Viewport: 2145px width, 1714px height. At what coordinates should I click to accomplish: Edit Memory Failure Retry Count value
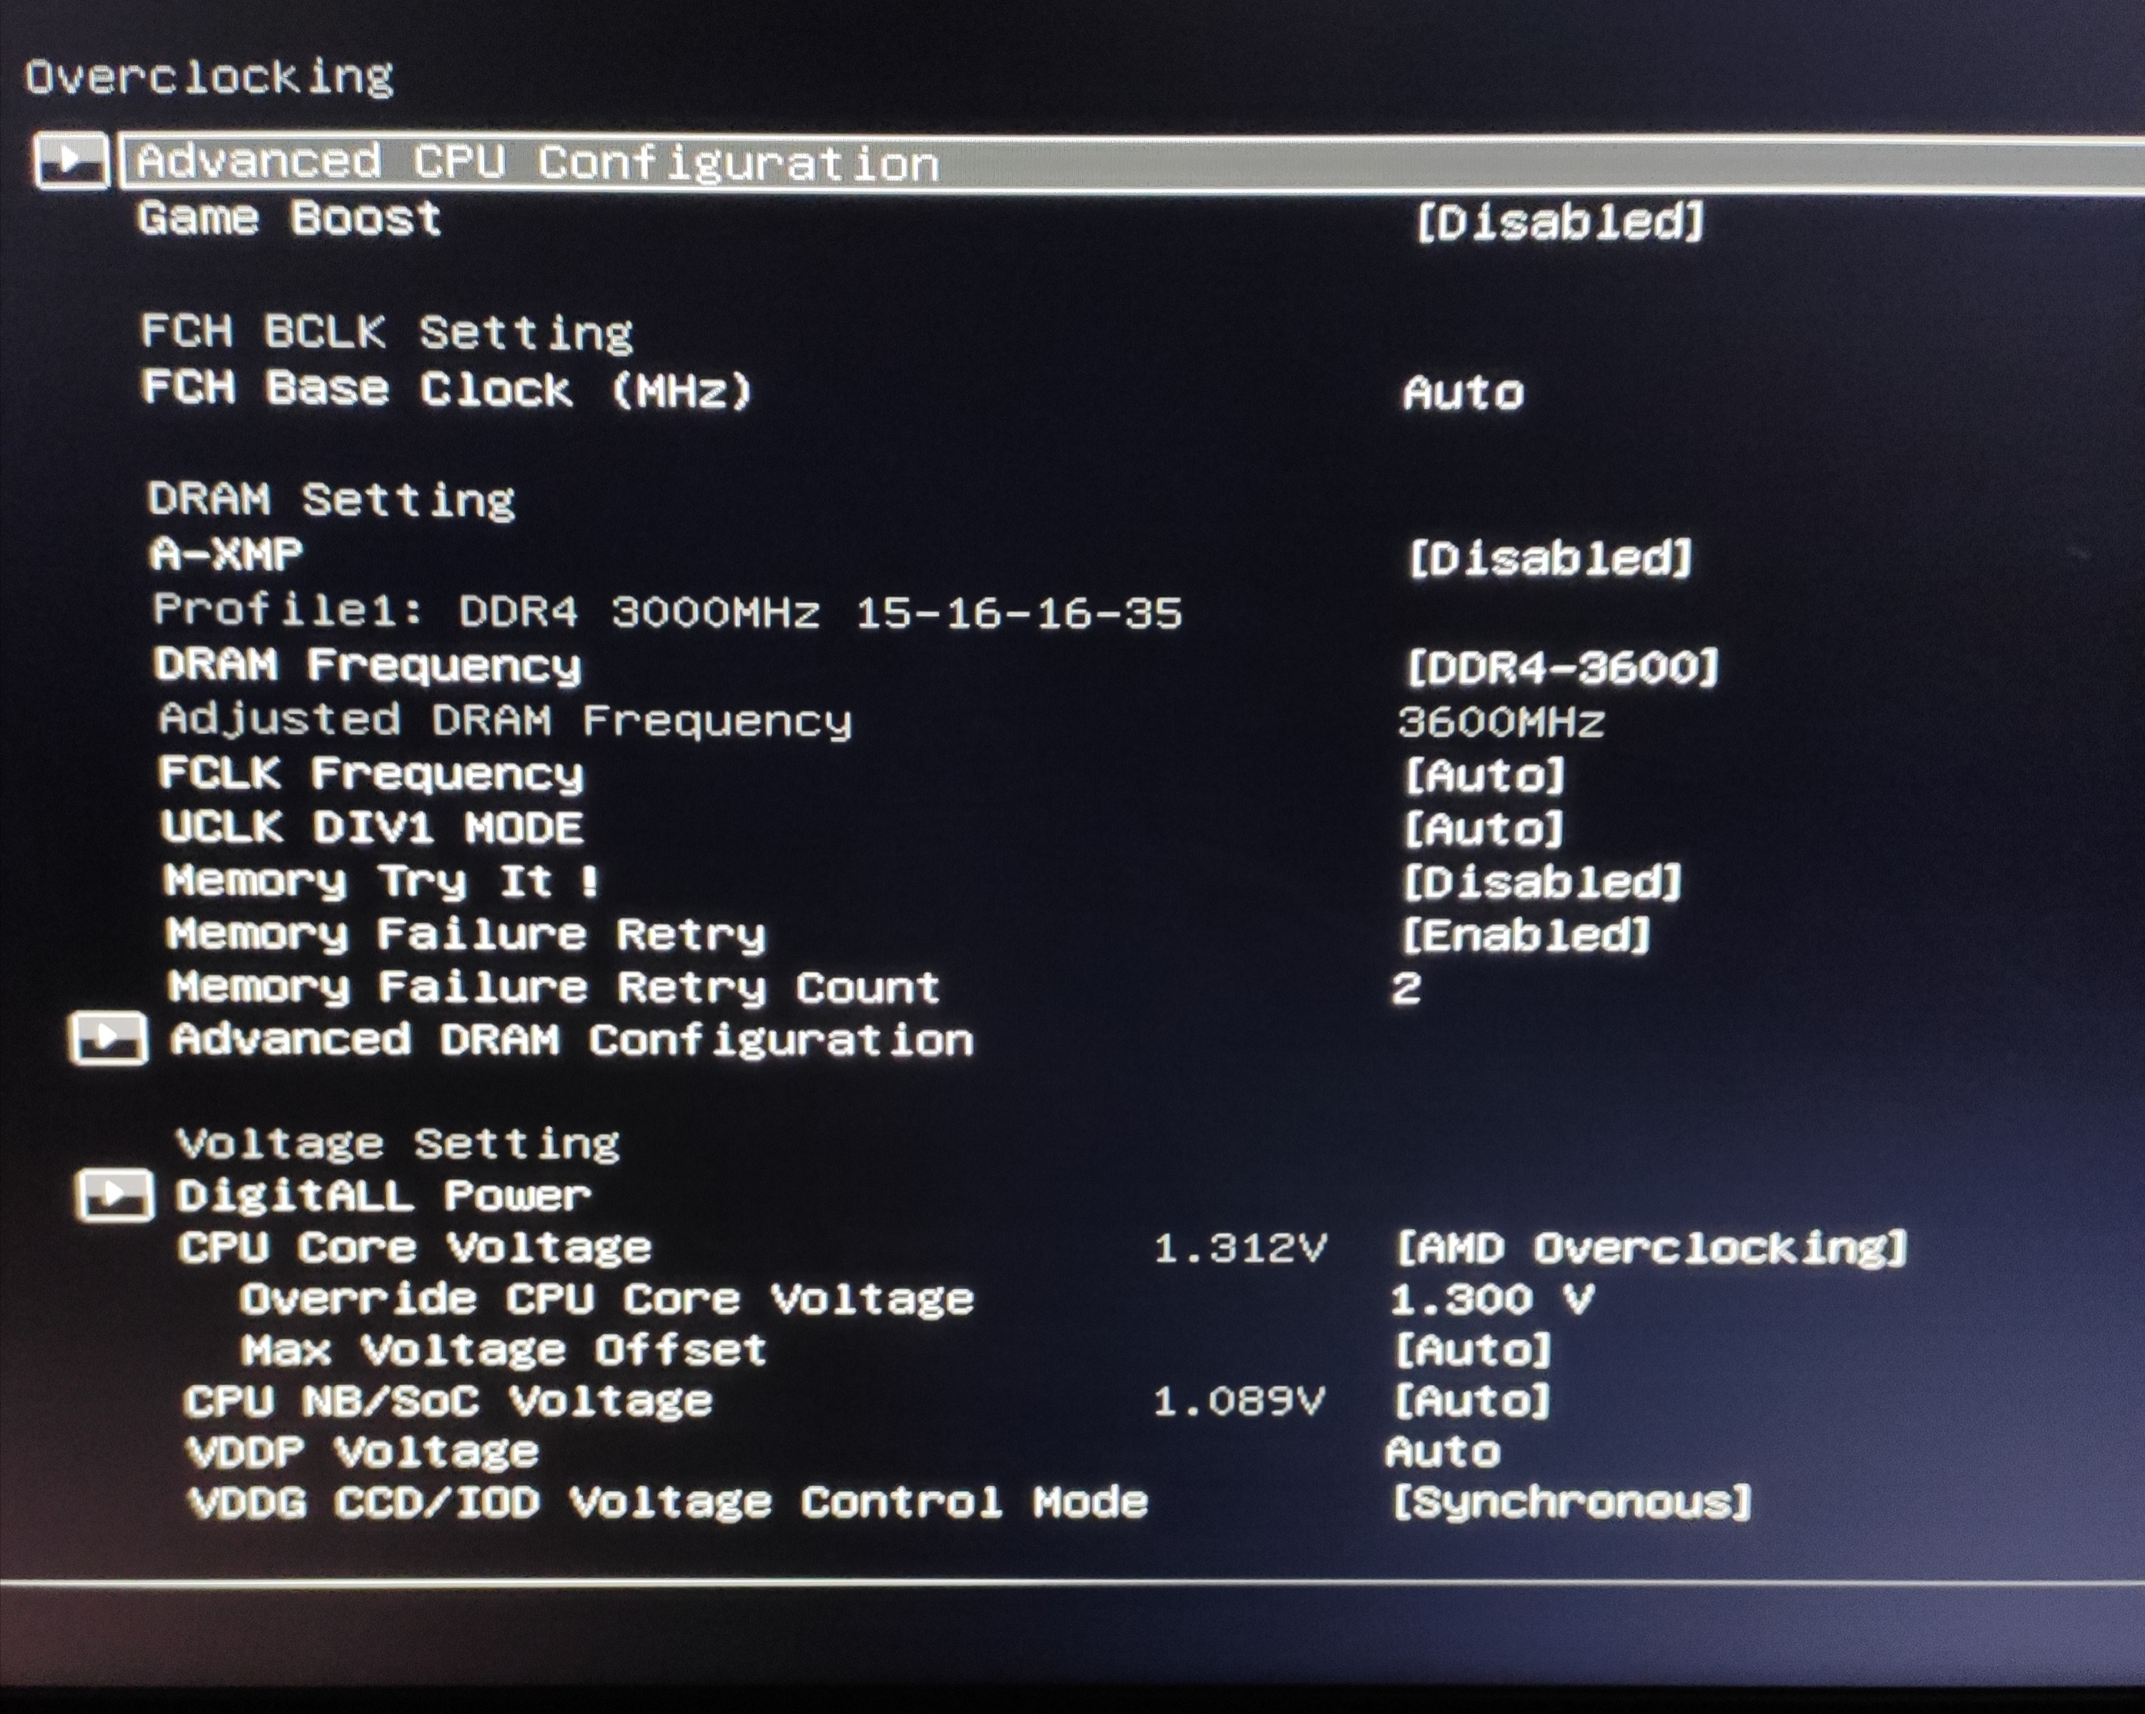pyautogui.click(x=1405, y=989)
